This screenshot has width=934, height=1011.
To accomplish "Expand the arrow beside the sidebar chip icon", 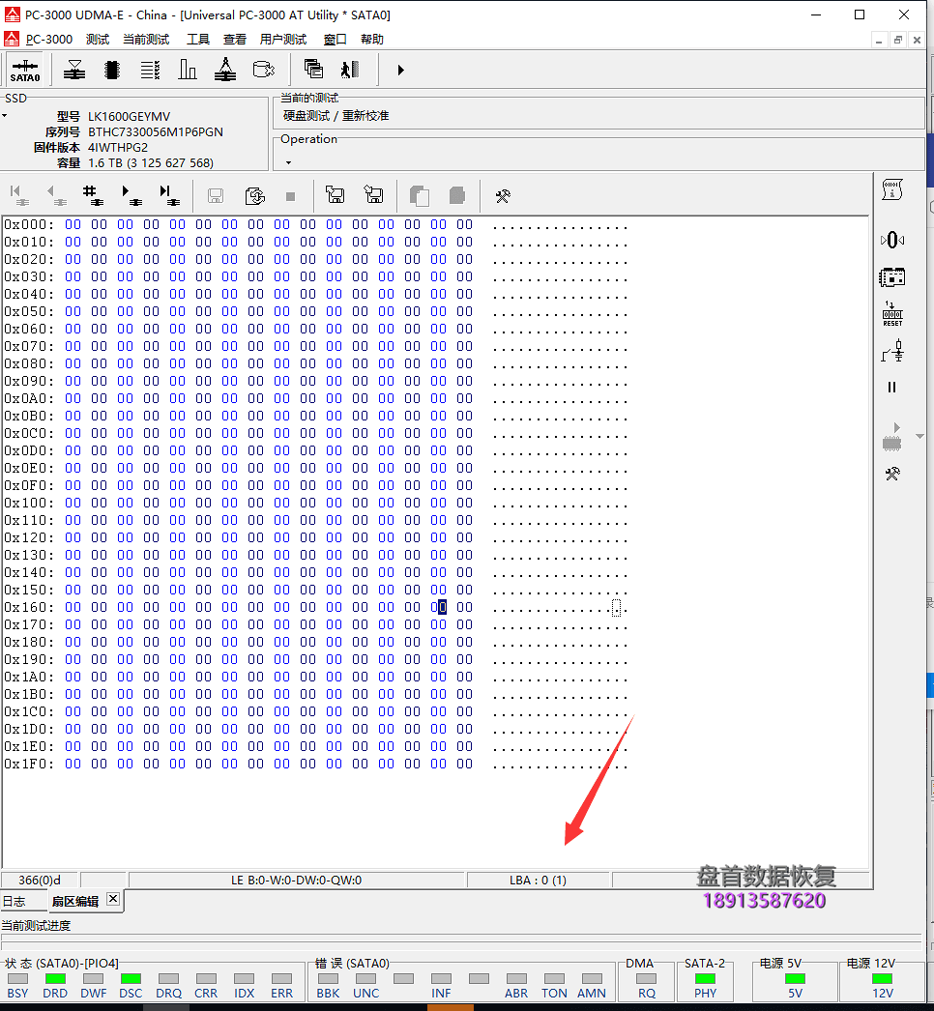I will click(919, 437).
